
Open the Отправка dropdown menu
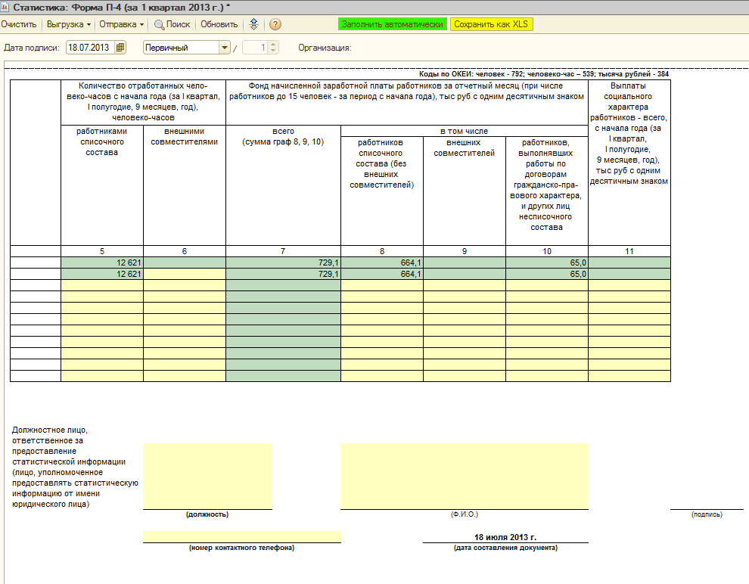pyautogui.click(x=121, y=24)
